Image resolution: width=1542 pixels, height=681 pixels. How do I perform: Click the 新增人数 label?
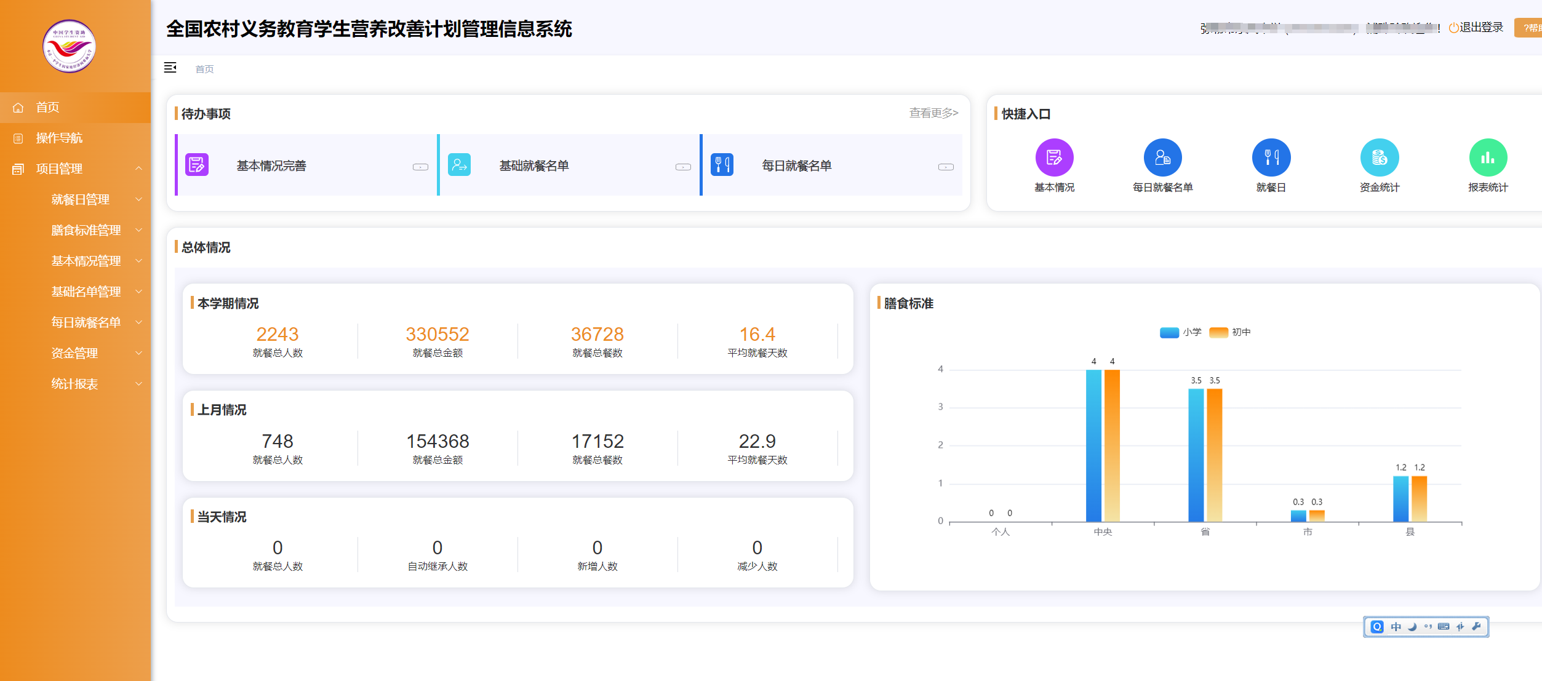(x=597, y=567)
